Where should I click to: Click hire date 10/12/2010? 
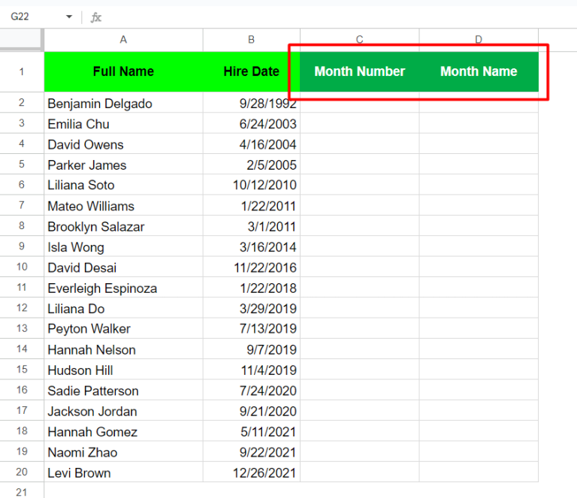(x=252, y=185)
